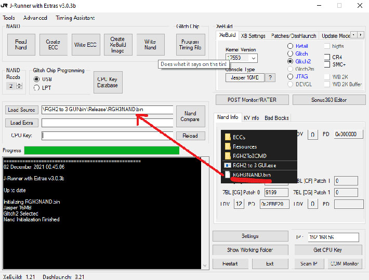Open the Sonus360 Editor
The image size is (369, 280).
[x=329, y=100]
